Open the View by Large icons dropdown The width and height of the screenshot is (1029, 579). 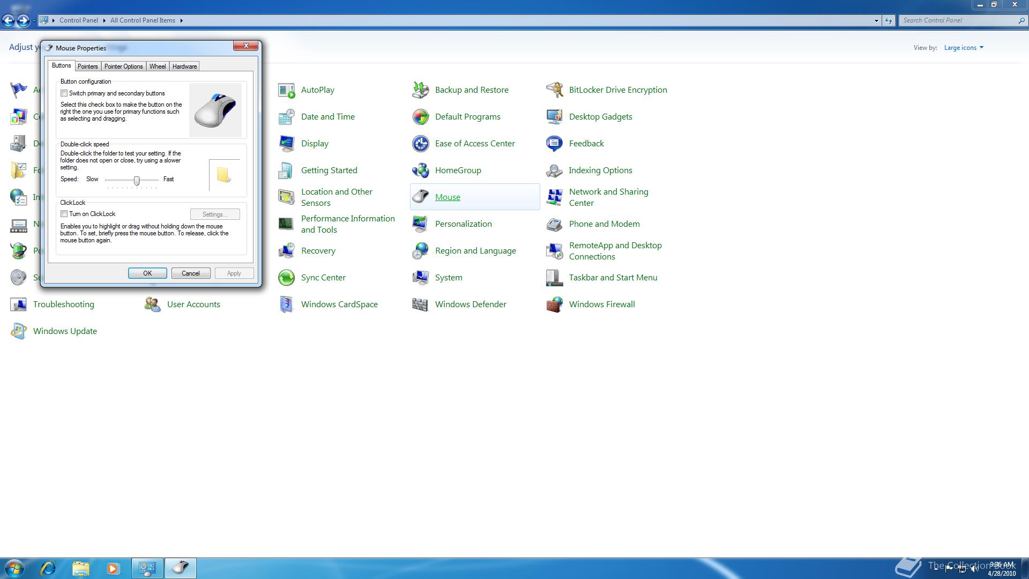964,48
